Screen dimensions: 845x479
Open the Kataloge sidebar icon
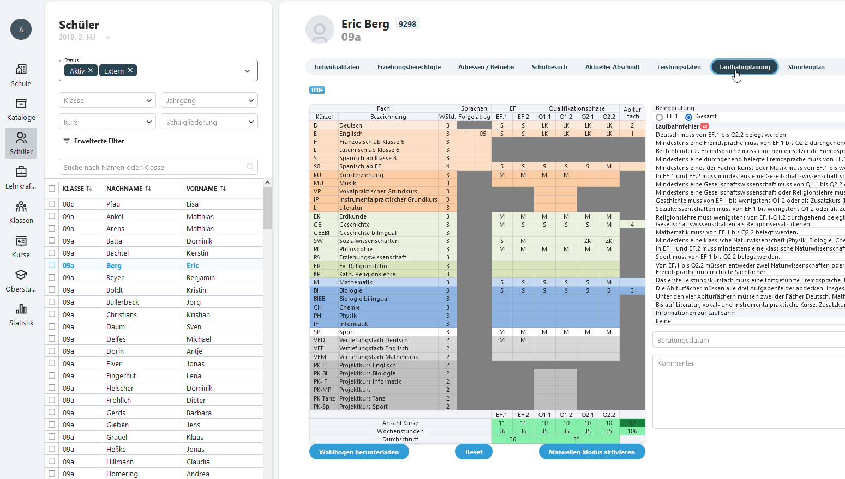point(21,110)
